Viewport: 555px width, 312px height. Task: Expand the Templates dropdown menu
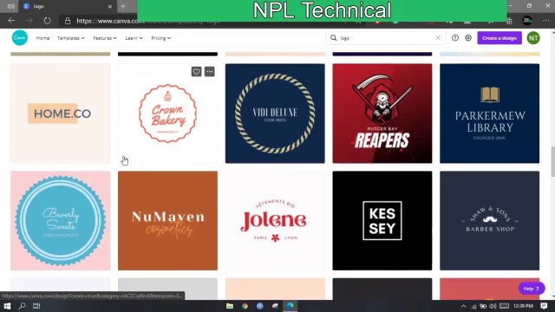click(x=71, y=38)
